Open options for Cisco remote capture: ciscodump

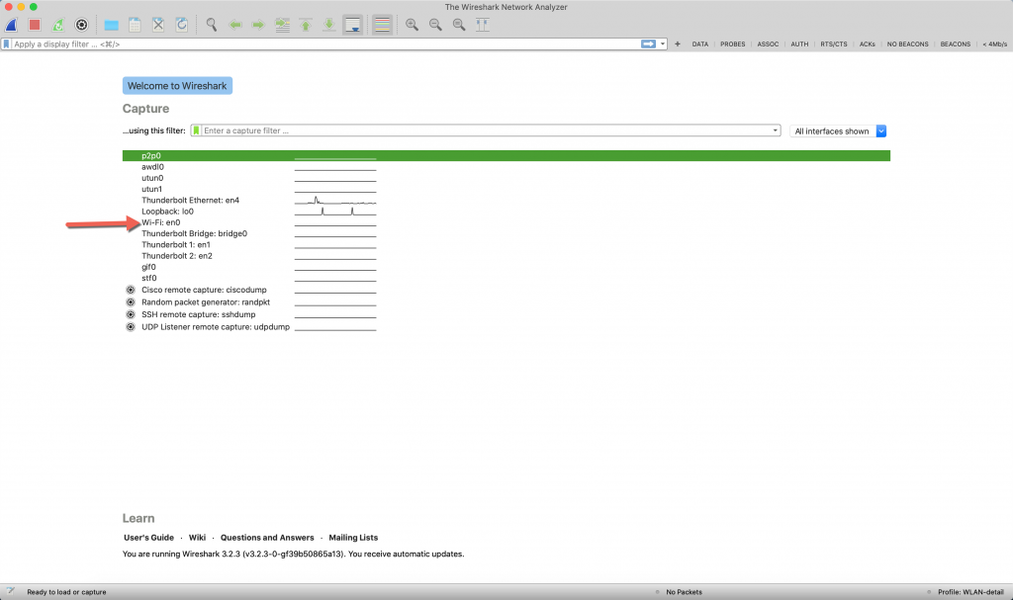click(x=131, y=290)
